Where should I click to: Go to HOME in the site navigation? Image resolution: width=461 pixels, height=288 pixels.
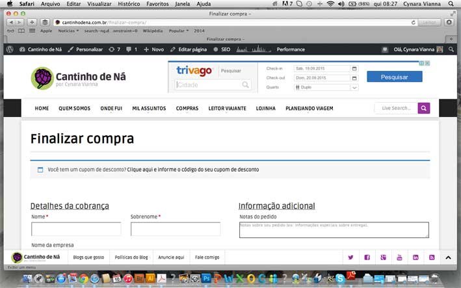pyautogui.click(x=42, y=109)
